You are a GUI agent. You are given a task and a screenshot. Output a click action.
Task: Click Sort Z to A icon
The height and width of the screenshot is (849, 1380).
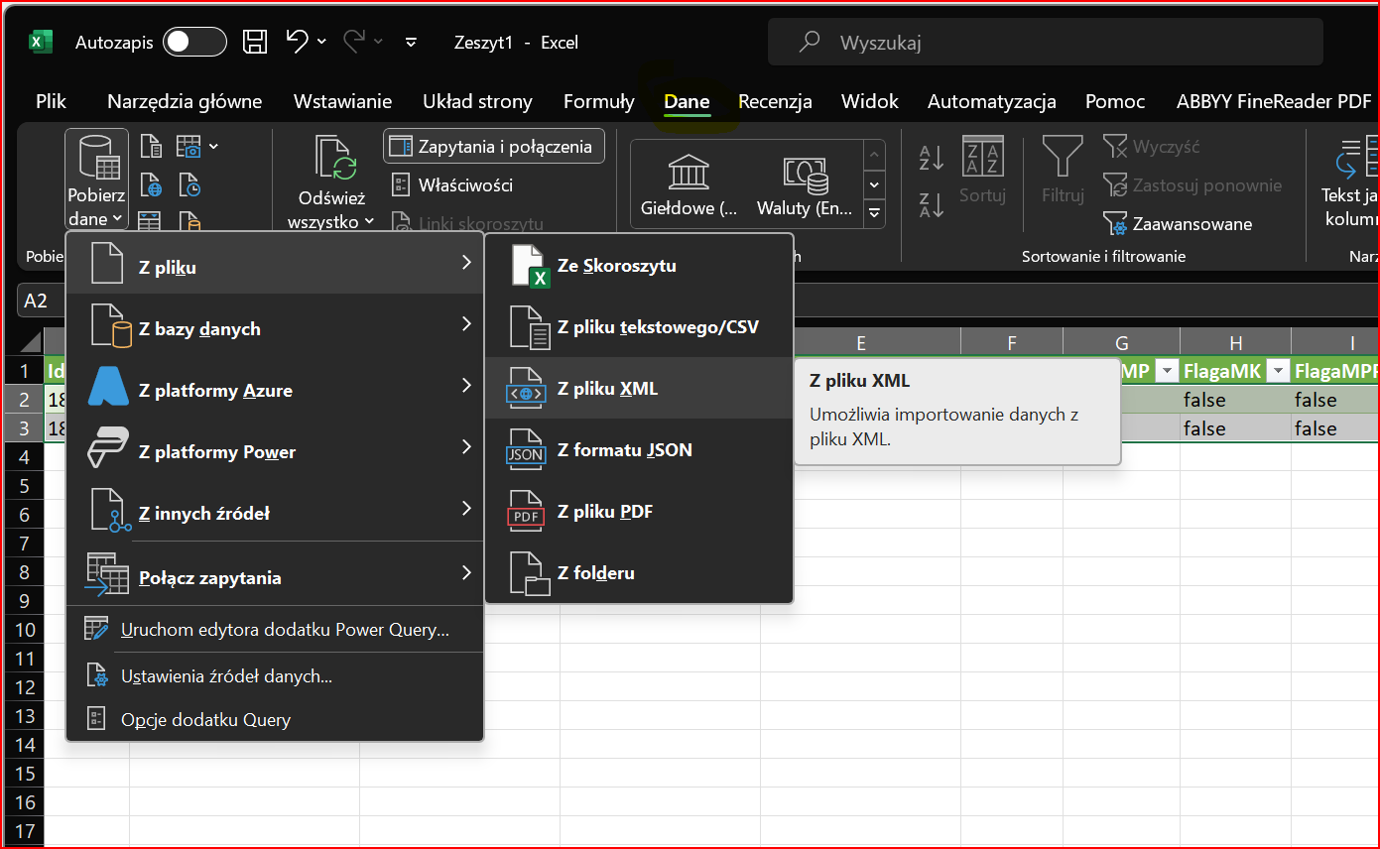point(931,204)
